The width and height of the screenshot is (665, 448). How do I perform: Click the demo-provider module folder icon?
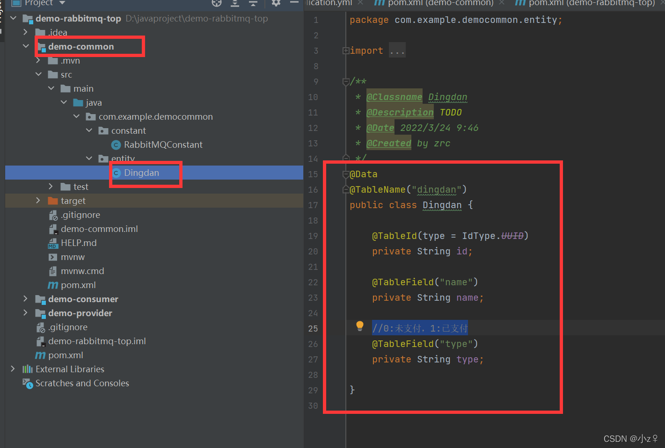[41, 314]
